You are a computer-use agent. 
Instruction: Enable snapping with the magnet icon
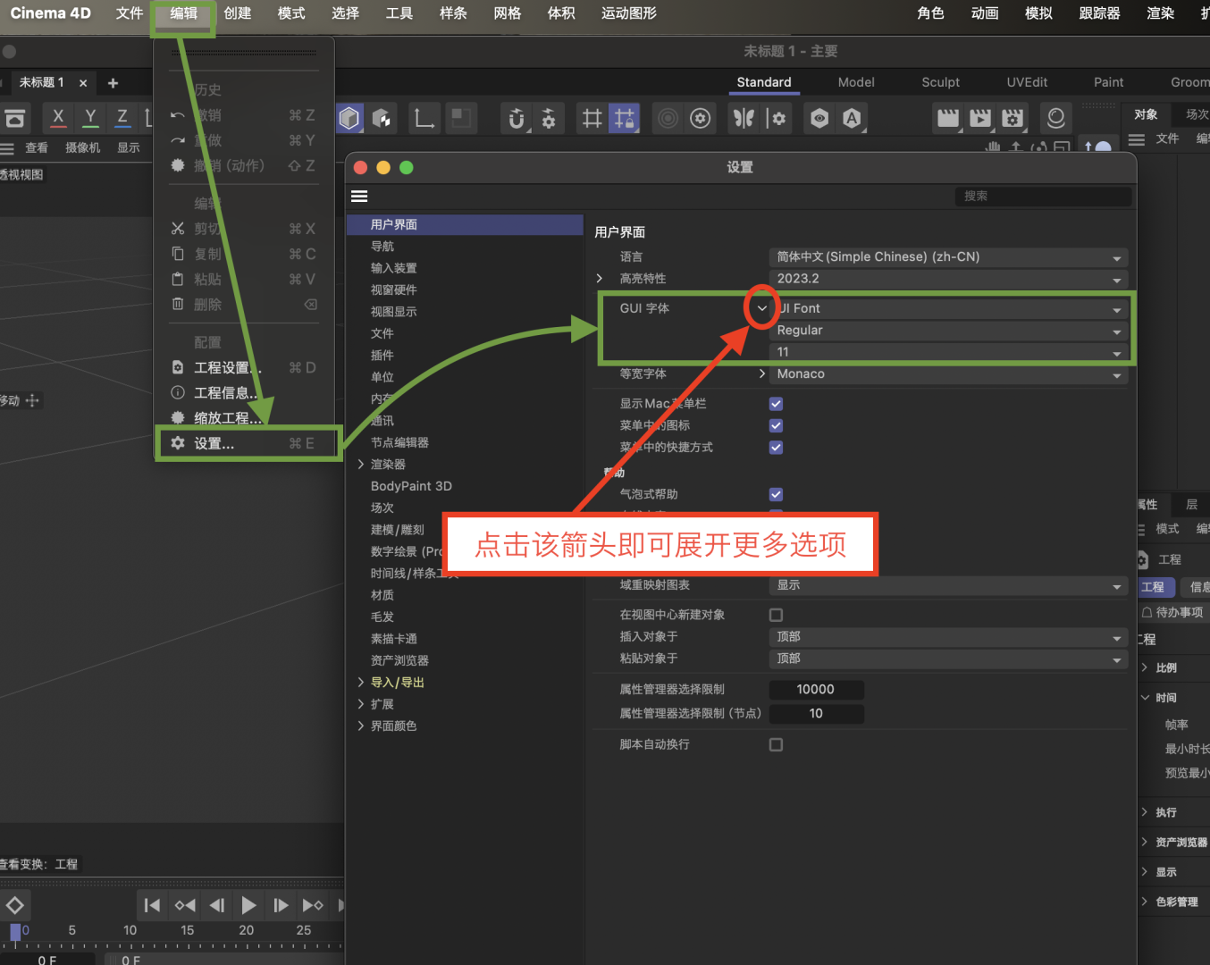[516, 118]
